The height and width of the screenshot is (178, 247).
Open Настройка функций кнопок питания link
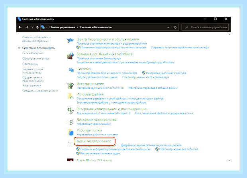point(100,88)
